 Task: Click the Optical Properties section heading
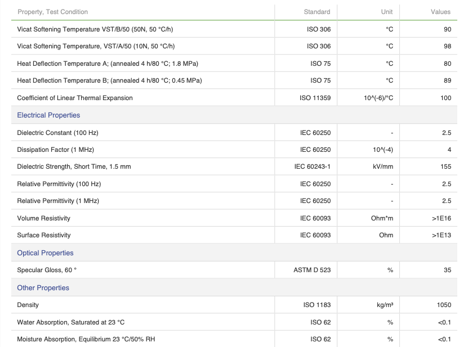45,253
